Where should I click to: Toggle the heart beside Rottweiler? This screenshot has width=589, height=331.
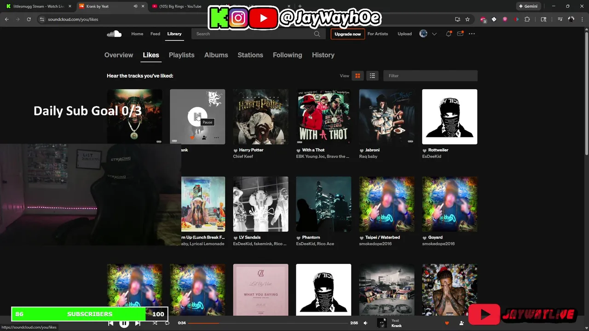(x=425, y=150)
